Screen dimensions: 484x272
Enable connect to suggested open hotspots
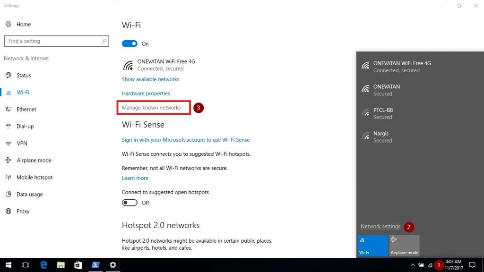130,203
